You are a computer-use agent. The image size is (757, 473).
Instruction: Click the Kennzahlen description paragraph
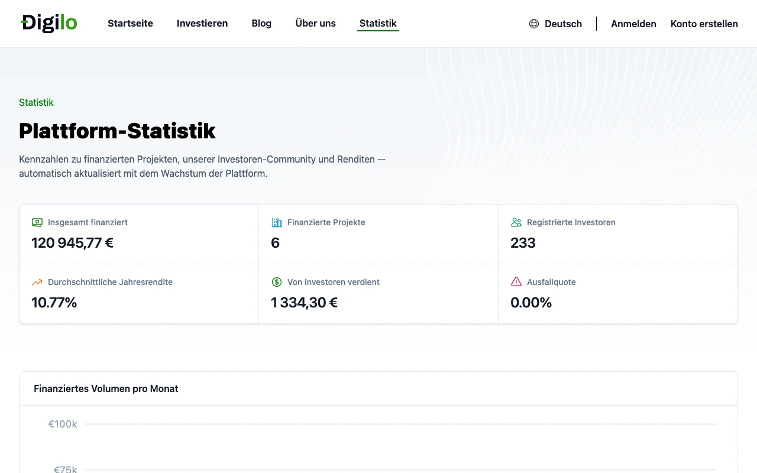(x=202, y=167)
